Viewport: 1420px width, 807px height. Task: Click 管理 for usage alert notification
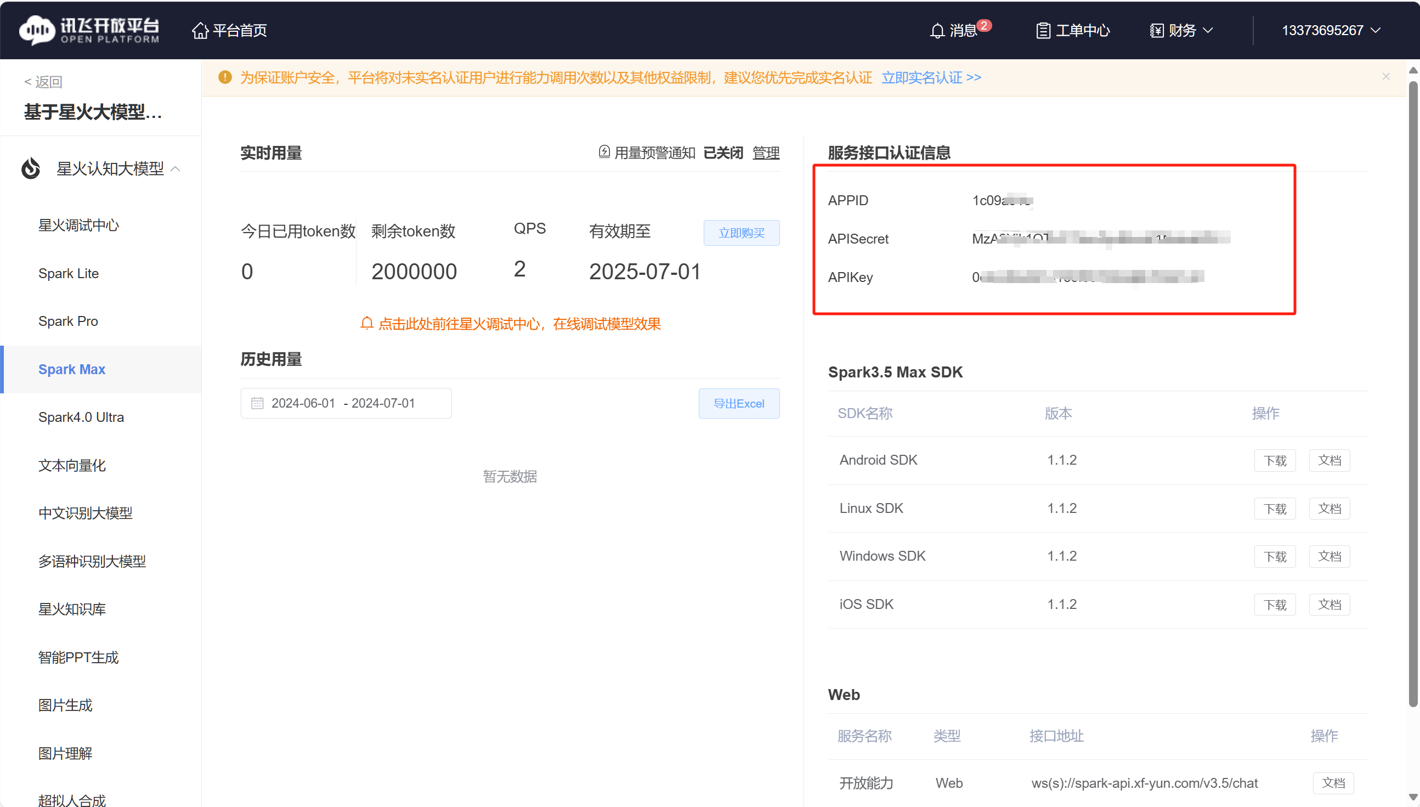coord(766,153)
